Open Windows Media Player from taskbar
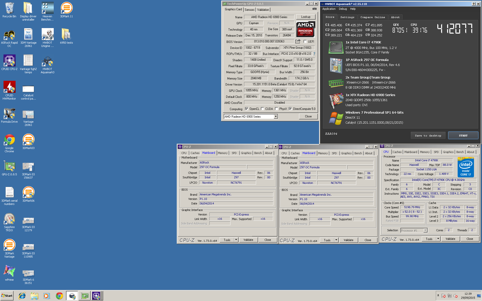This screenshot has width=482, height=301. 47,296
